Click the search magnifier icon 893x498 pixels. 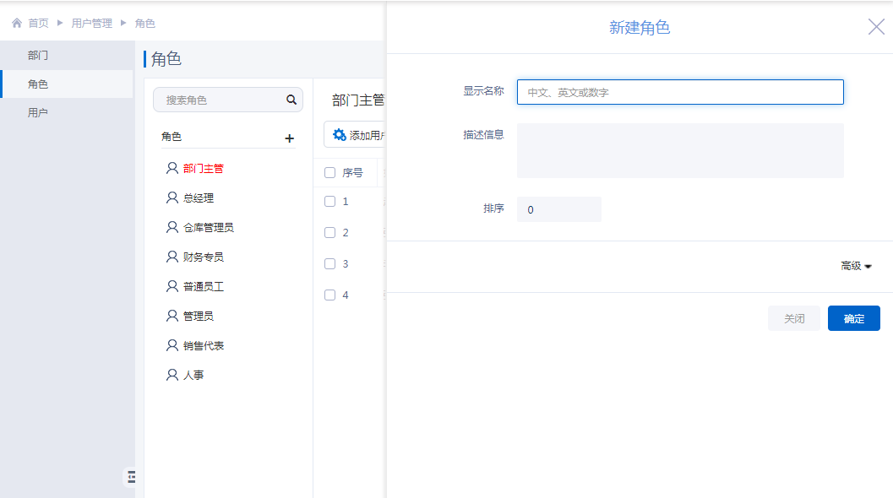coord(291,100)
